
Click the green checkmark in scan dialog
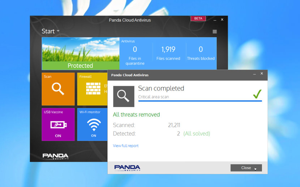(257, 94)
